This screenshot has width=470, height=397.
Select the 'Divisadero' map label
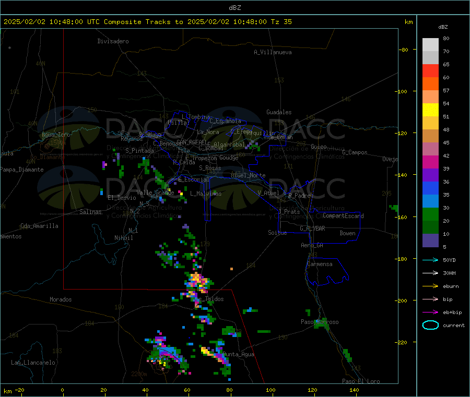tap(113, 41)
